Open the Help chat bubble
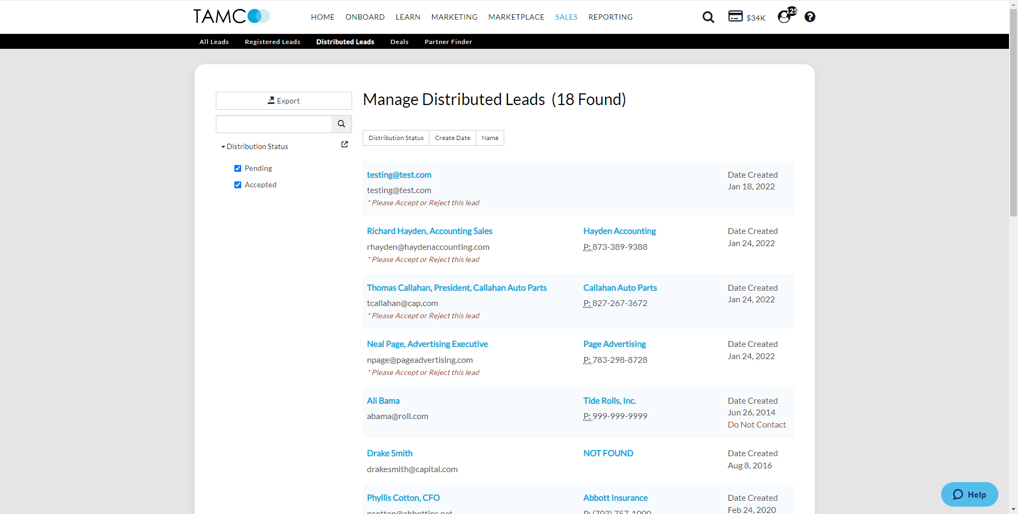The image size is (1018, 514). click(969, 494)
